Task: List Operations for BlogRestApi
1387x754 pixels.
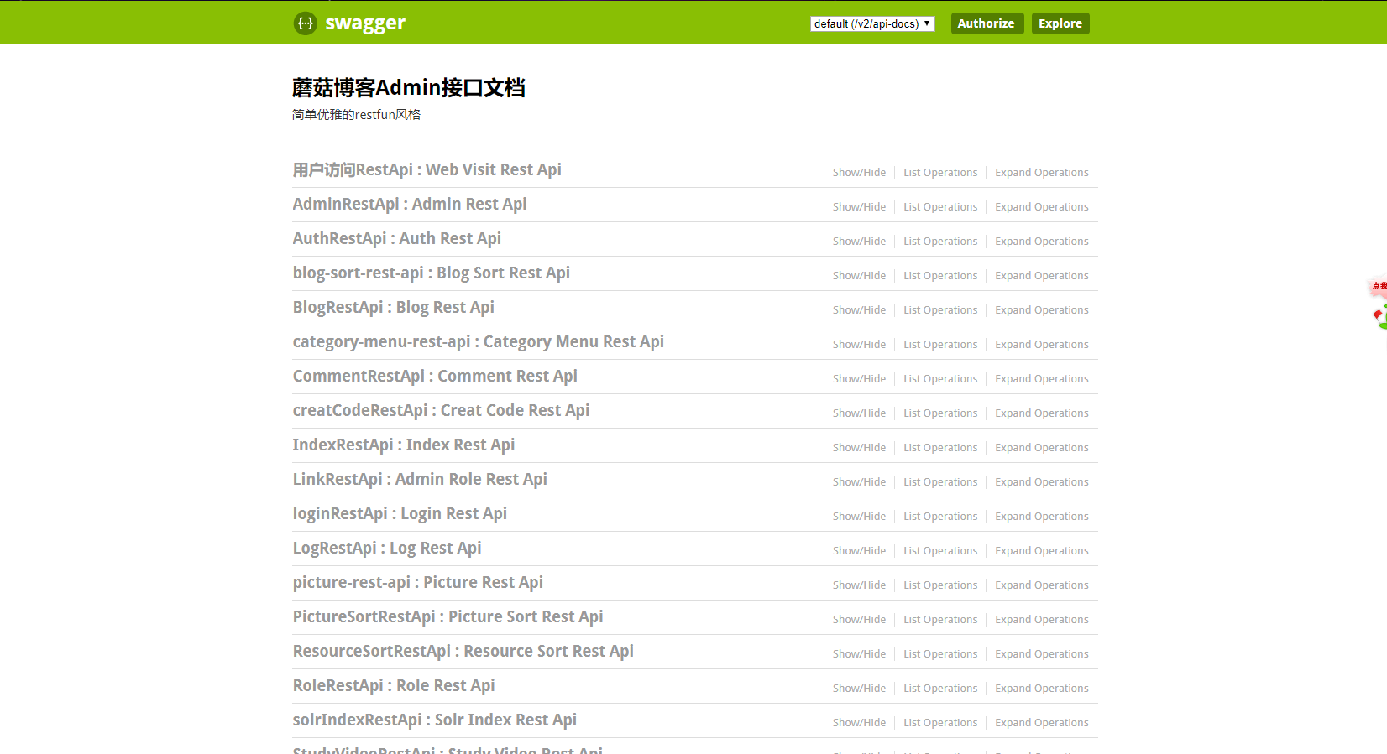Action: point(940,310)
